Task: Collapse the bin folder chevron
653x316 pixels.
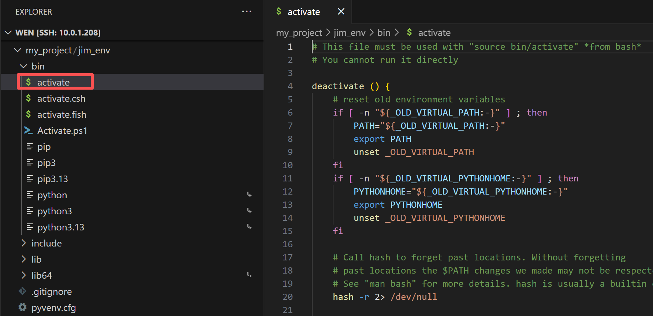Action: pos(23,66)
